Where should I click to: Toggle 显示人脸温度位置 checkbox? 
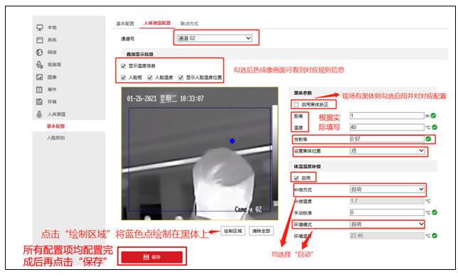click(181, 77)
